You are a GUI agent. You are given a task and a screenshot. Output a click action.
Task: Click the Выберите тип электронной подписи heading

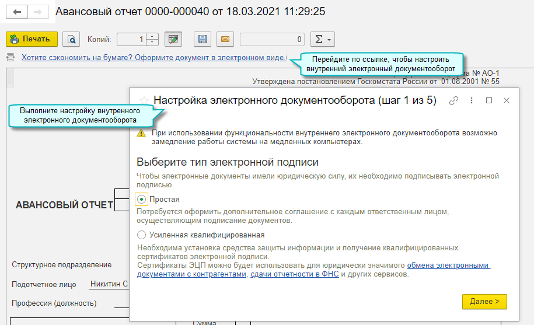(x=228, y=162)
